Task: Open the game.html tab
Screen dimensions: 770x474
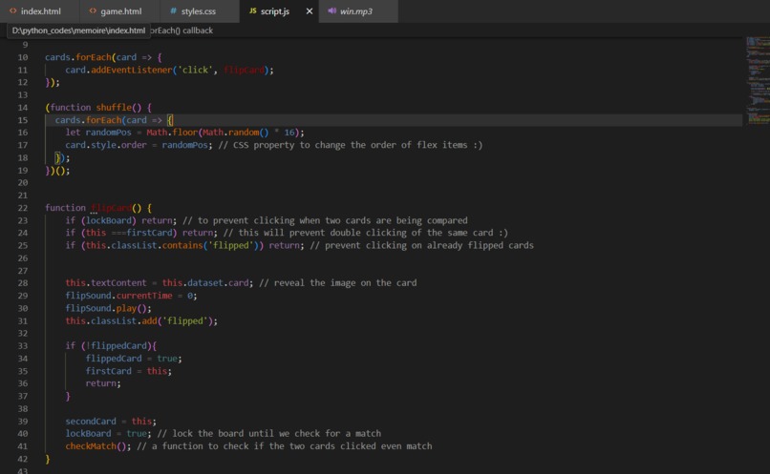Action: pos(119,11)
